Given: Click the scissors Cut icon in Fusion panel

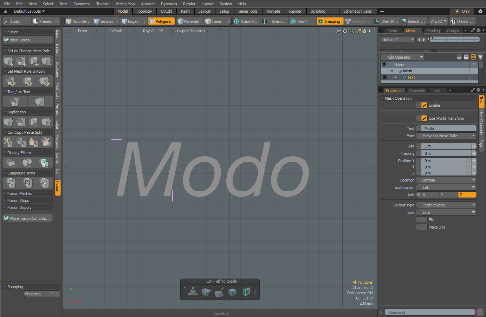Looking at the screenshot, I should (8, 142).
